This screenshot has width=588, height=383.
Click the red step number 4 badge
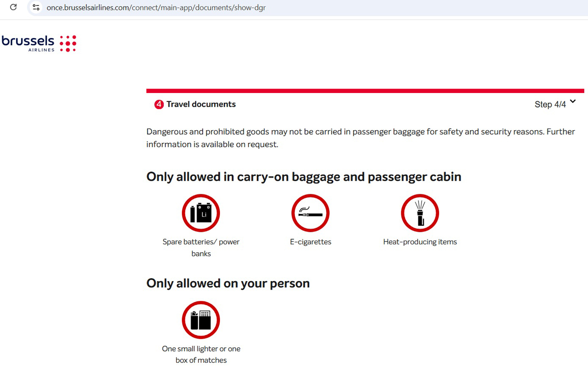[159, 104]
